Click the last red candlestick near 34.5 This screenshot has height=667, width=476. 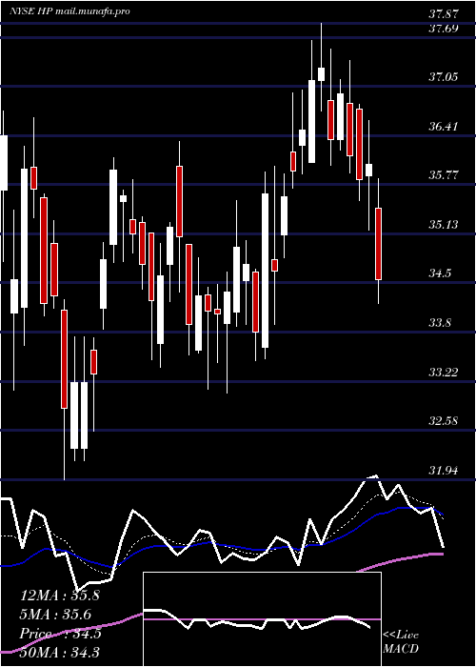coord(378,244)
